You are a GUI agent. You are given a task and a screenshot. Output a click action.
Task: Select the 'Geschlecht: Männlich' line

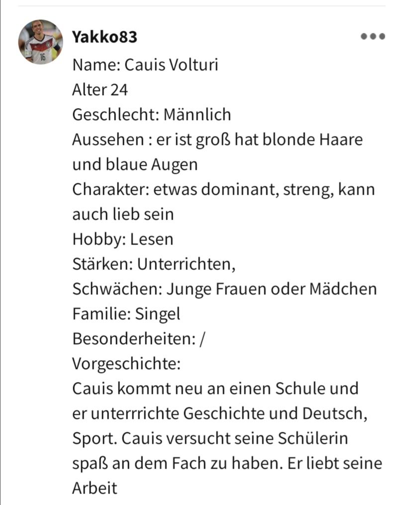[x=152, y=115]
